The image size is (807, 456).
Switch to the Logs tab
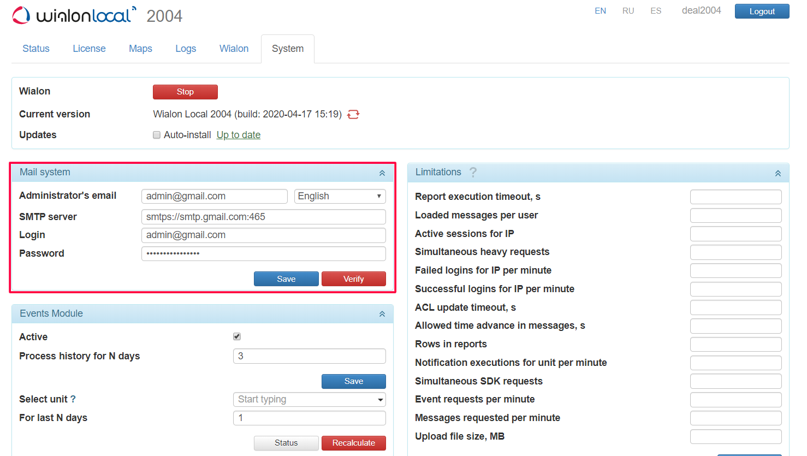click(186, 49)
